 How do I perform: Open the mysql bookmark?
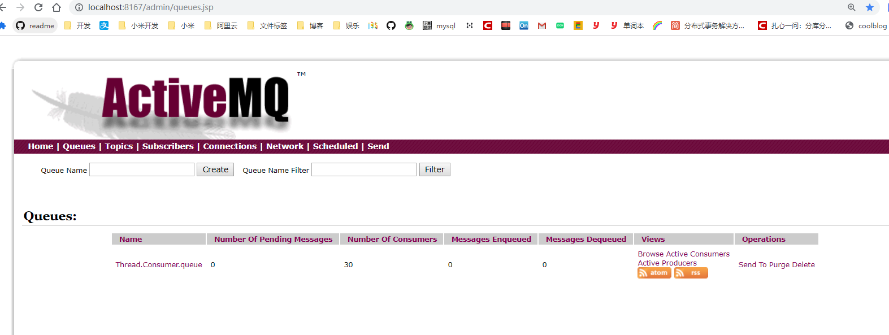click(x=439, y=25)
